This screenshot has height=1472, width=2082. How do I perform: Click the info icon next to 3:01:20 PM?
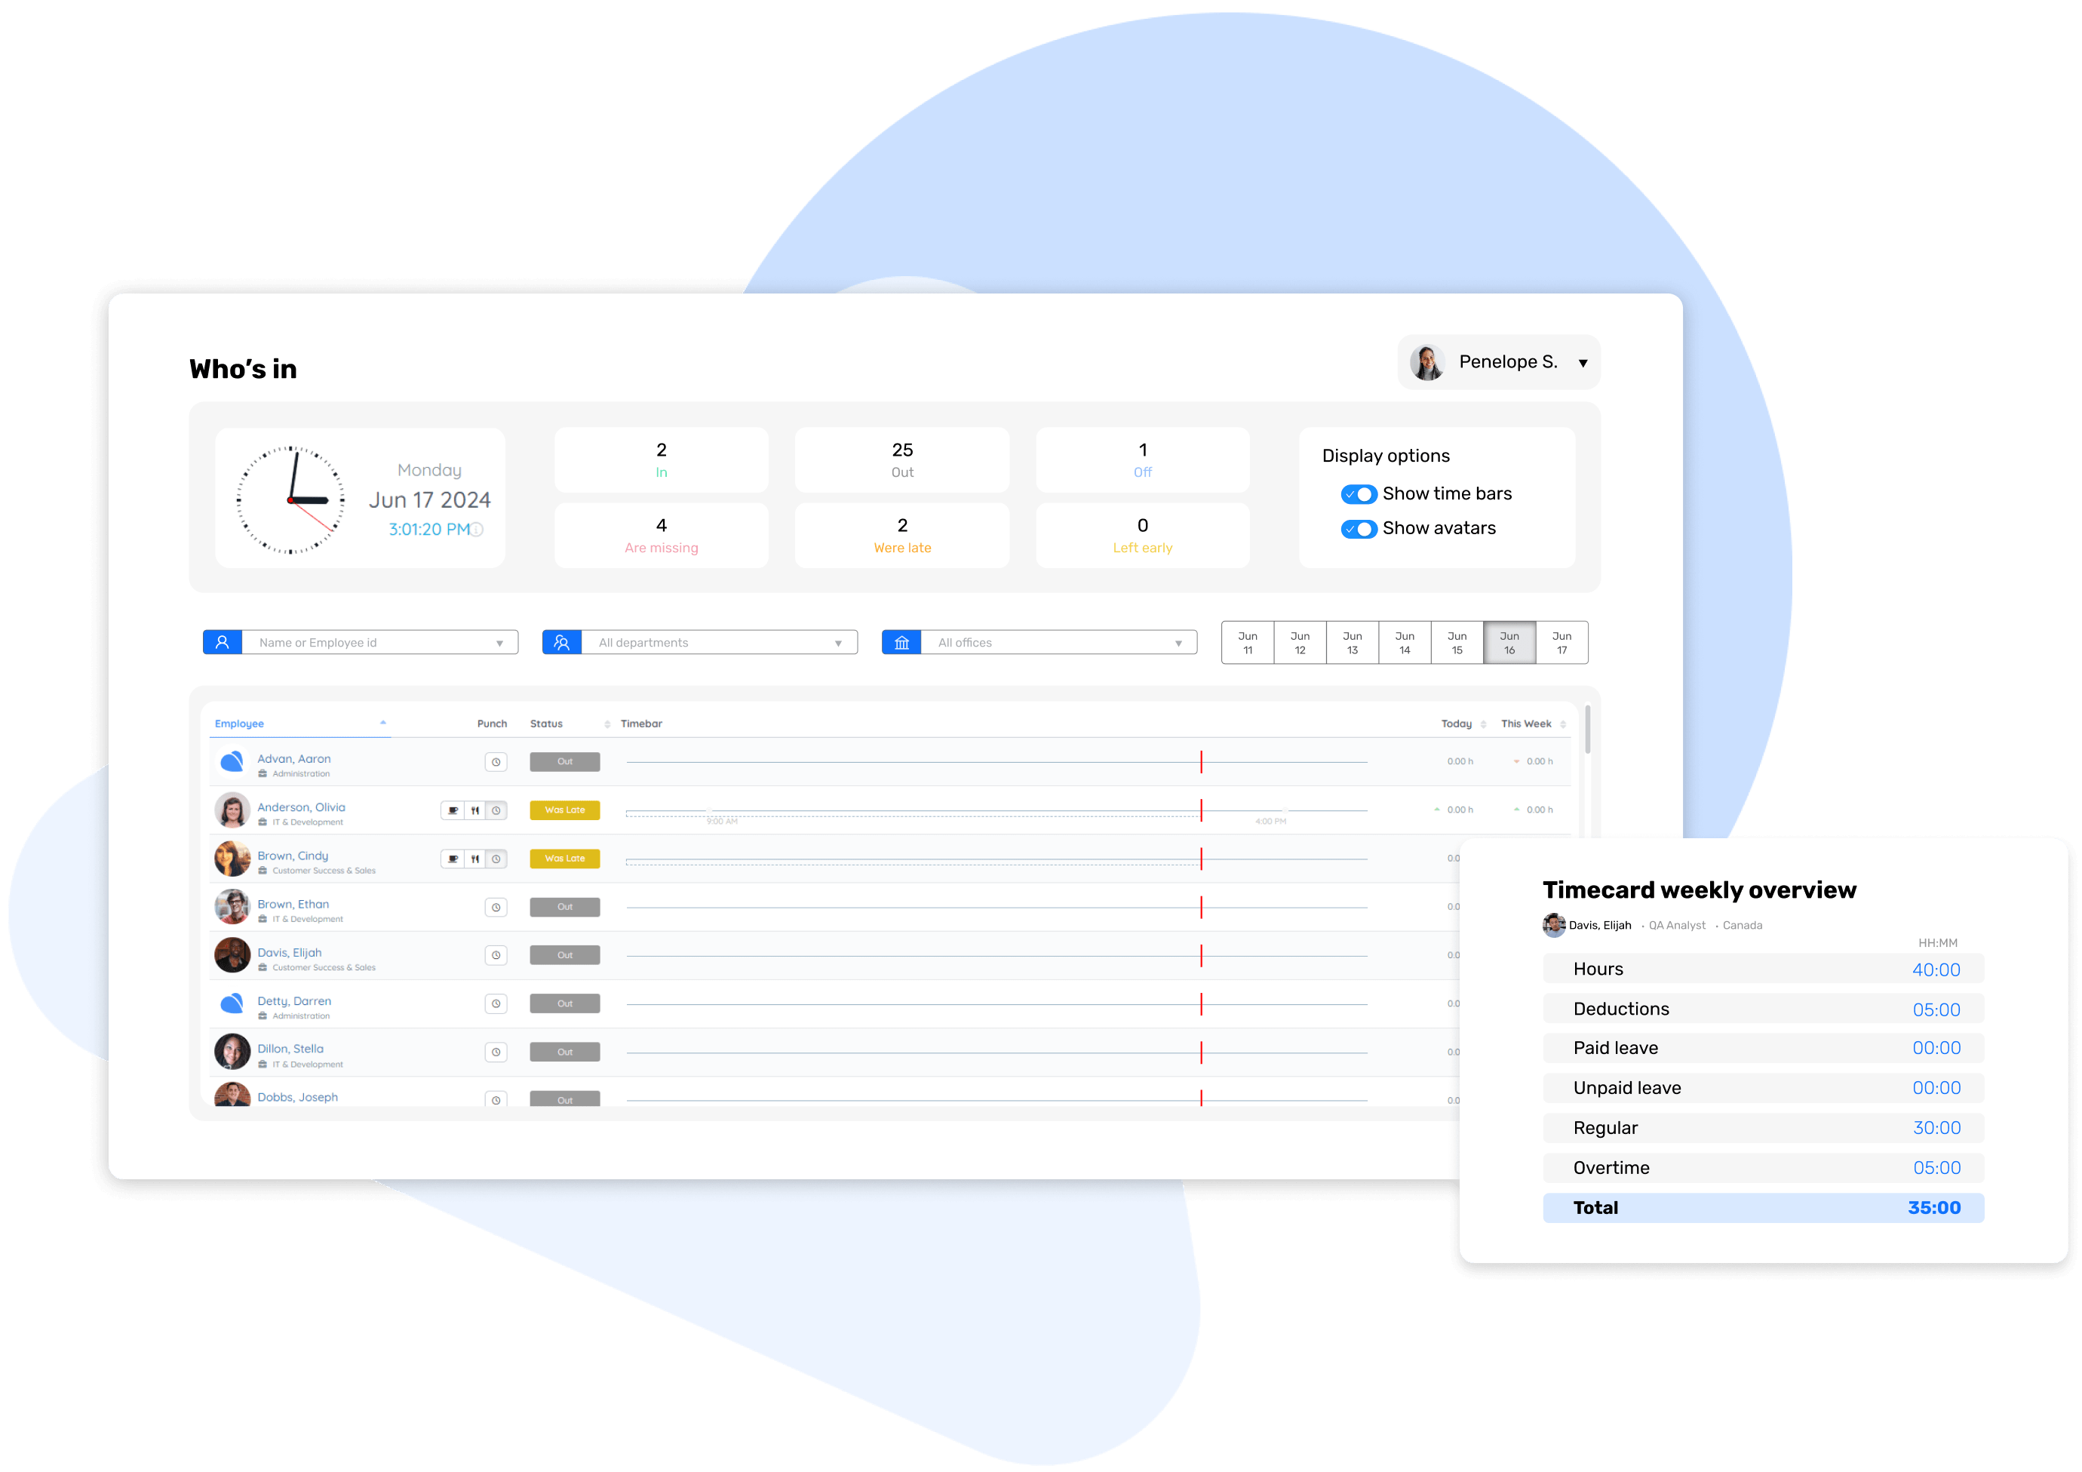point(476,529)
